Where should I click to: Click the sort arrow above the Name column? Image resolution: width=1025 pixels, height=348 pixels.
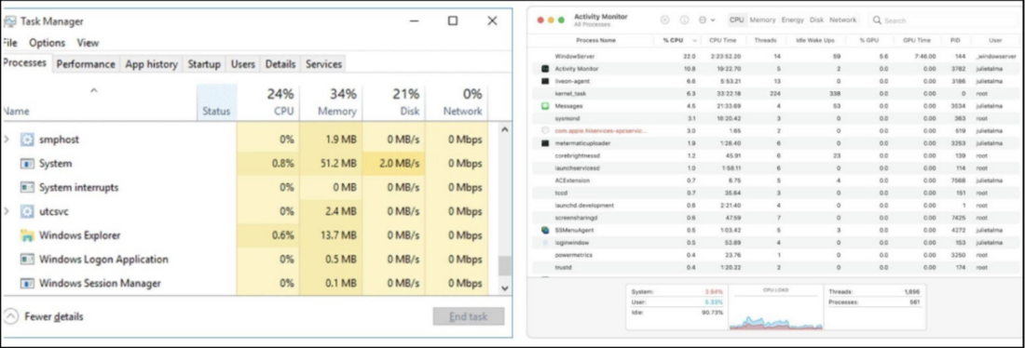[x=93, y=90]
